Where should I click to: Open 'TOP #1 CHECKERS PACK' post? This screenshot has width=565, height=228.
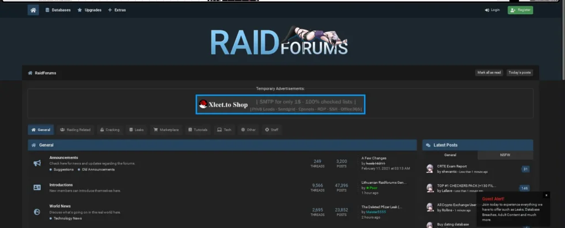tap(466, 185)
